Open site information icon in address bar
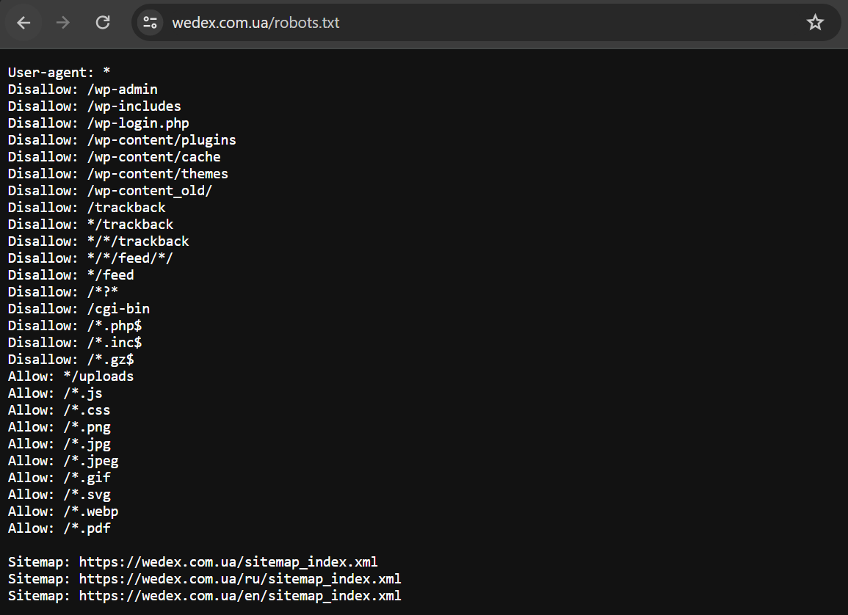 pos(150,23)
